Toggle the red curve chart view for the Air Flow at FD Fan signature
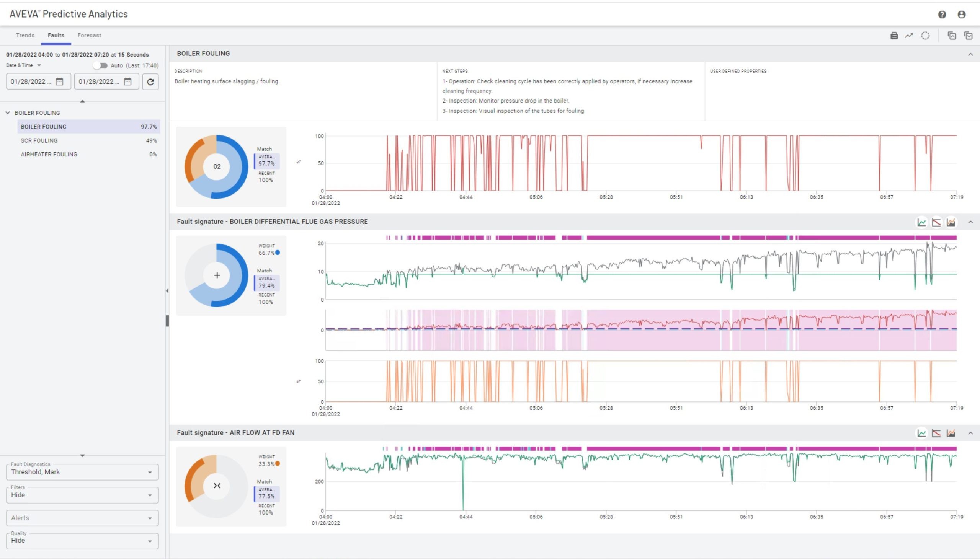The image size is (980, 559). 936,433
